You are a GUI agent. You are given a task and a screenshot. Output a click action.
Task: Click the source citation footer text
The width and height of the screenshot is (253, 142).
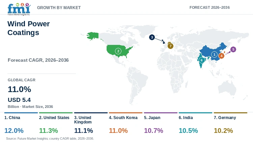(50, 138)
